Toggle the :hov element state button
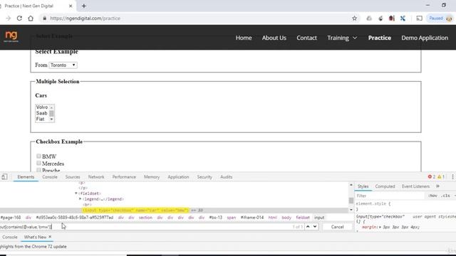The image size is (456, 256). [432, 196]
